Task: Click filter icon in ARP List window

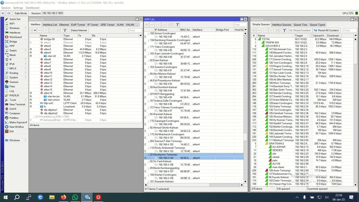Action: pos(177,25)
